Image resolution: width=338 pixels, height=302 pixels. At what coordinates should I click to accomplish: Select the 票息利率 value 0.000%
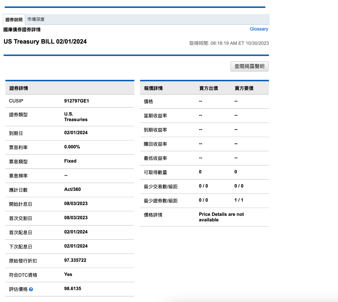tap(72, 147)
